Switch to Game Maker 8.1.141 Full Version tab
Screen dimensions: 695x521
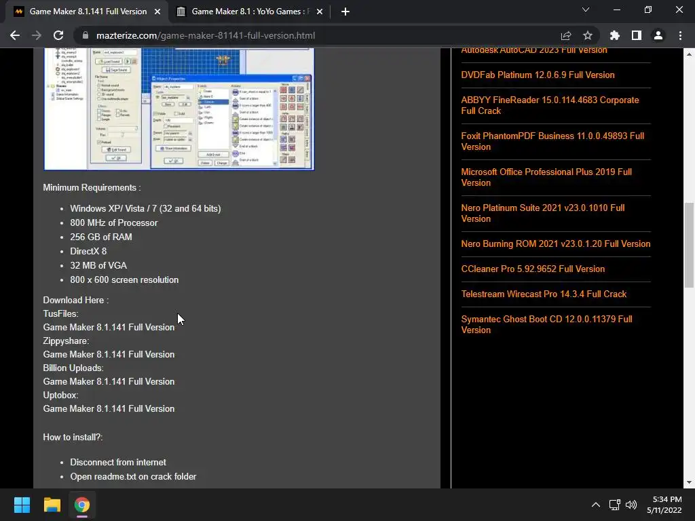(x=88, y=12)
